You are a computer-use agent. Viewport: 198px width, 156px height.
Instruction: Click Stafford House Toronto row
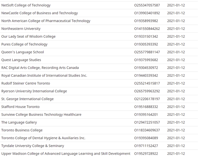(99, 107)
